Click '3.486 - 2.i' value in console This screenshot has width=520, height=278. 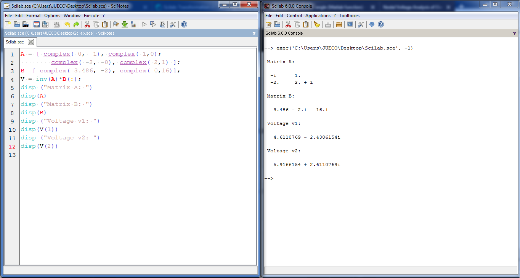290,110
